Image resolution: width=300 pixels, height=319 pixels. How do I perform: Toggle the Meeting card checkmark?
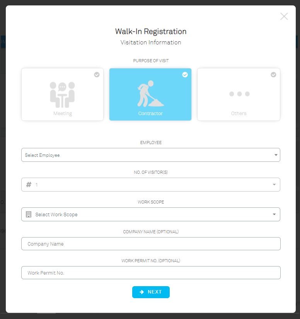(97, 75)
